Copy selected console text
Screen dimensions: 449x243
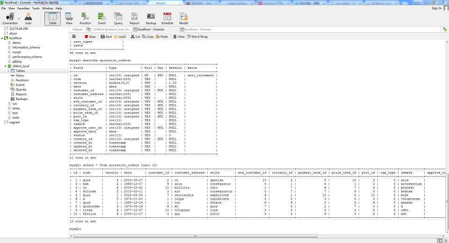click(x=148, y=36)
